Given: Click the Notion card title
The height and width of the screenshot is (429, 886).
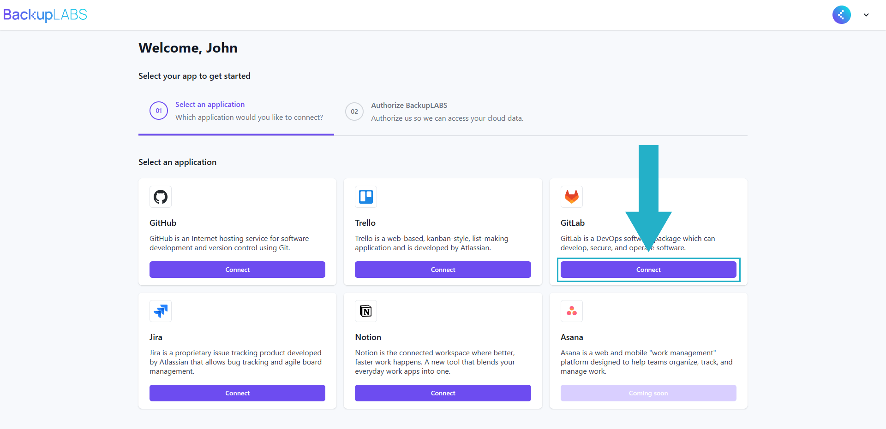Looking at the screenshot, I should (368, 337).
